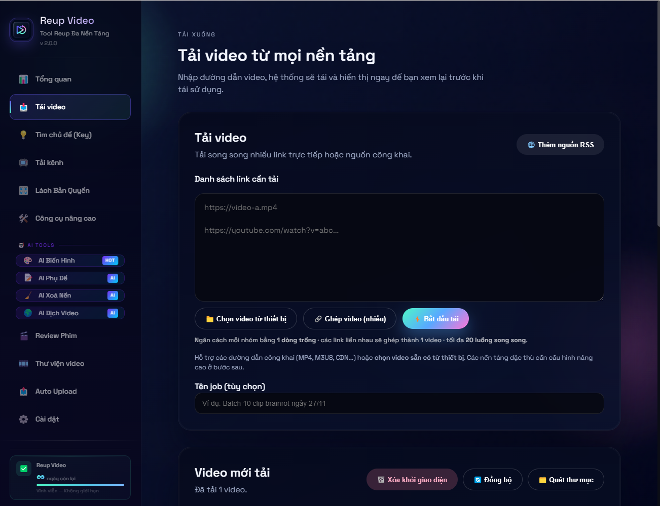660x506 pixels.
Task: Go to Thư viện video page
Action: [59, 364]
